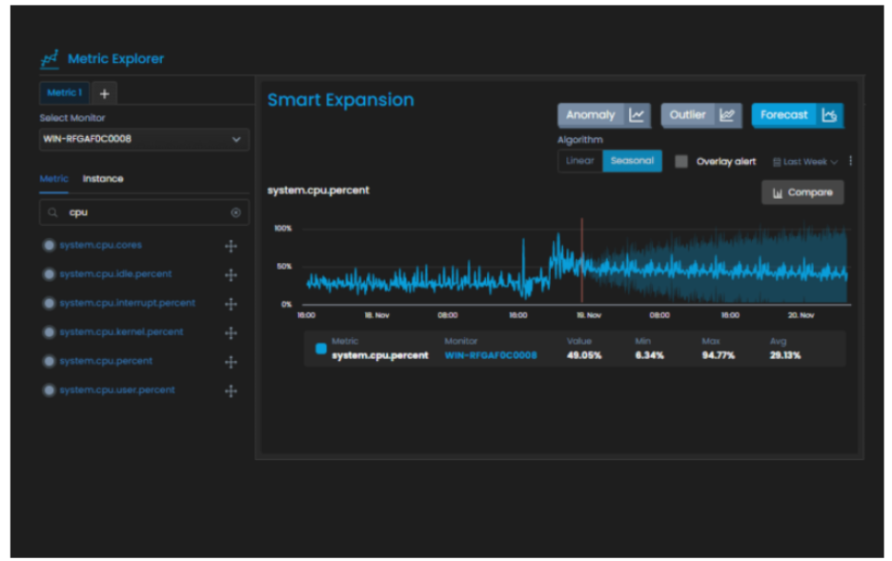Click the Outlier chart icon
The height and width of the screenshot is (561, 892).
click(x=727, y=115)
